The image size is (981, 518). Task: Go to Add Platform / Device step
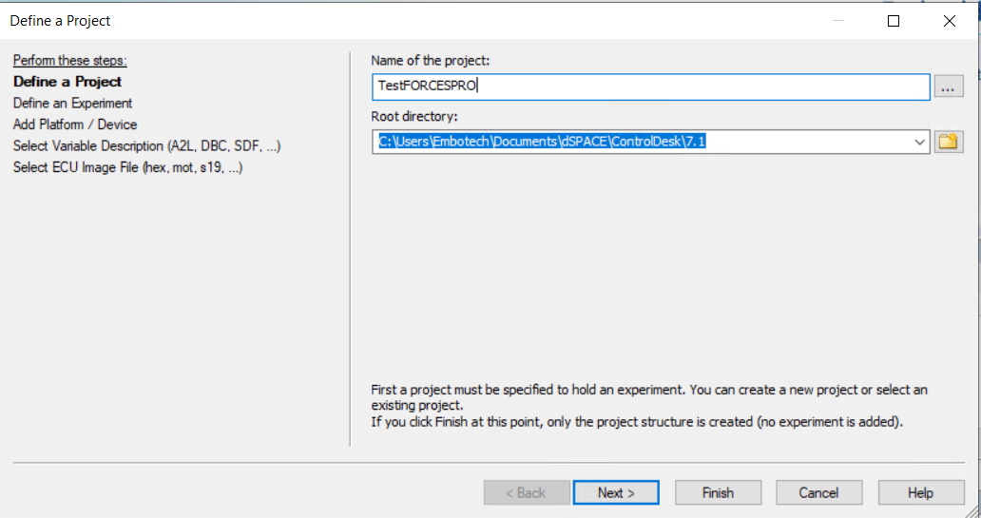(x=75, y=125)
